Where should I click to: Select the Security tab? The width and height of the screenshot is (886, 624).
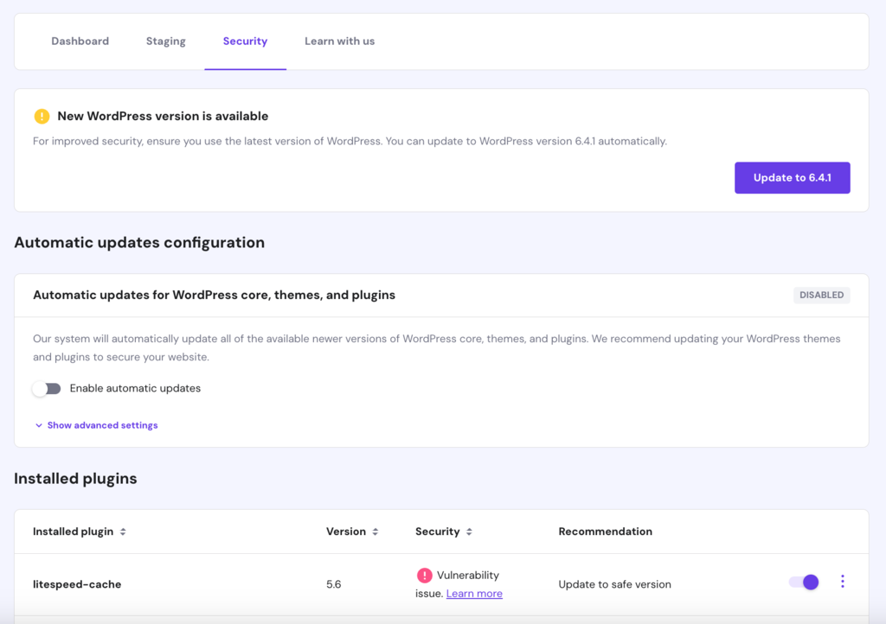[x=245, y=41]
